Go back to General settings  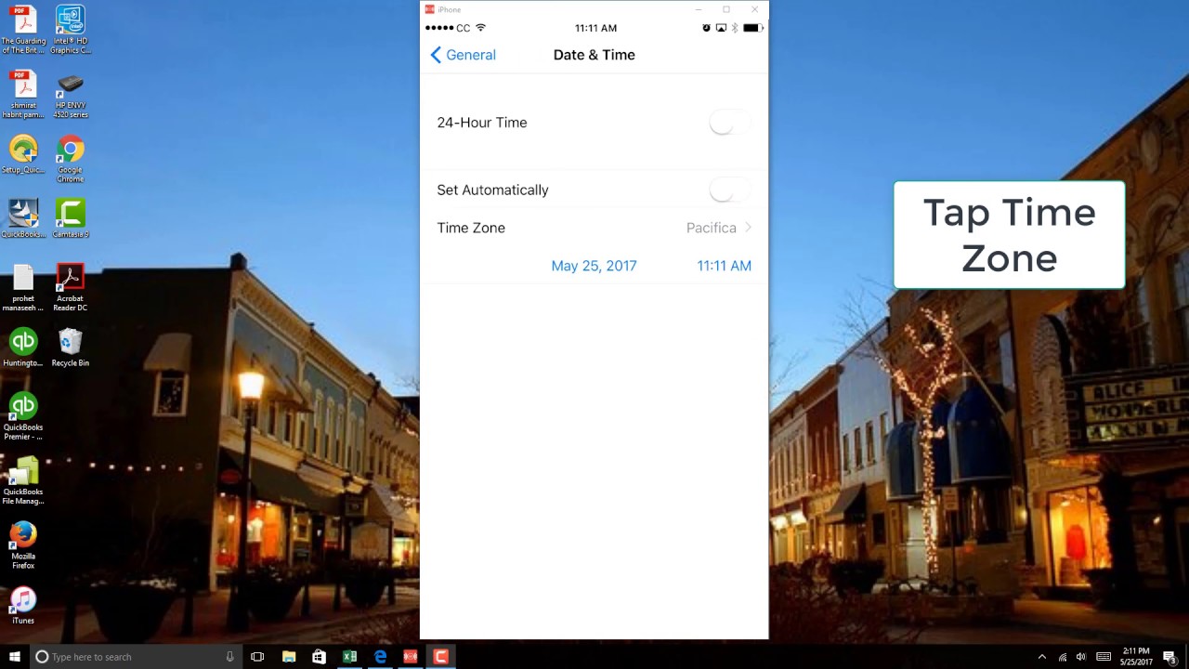point(463,55)
